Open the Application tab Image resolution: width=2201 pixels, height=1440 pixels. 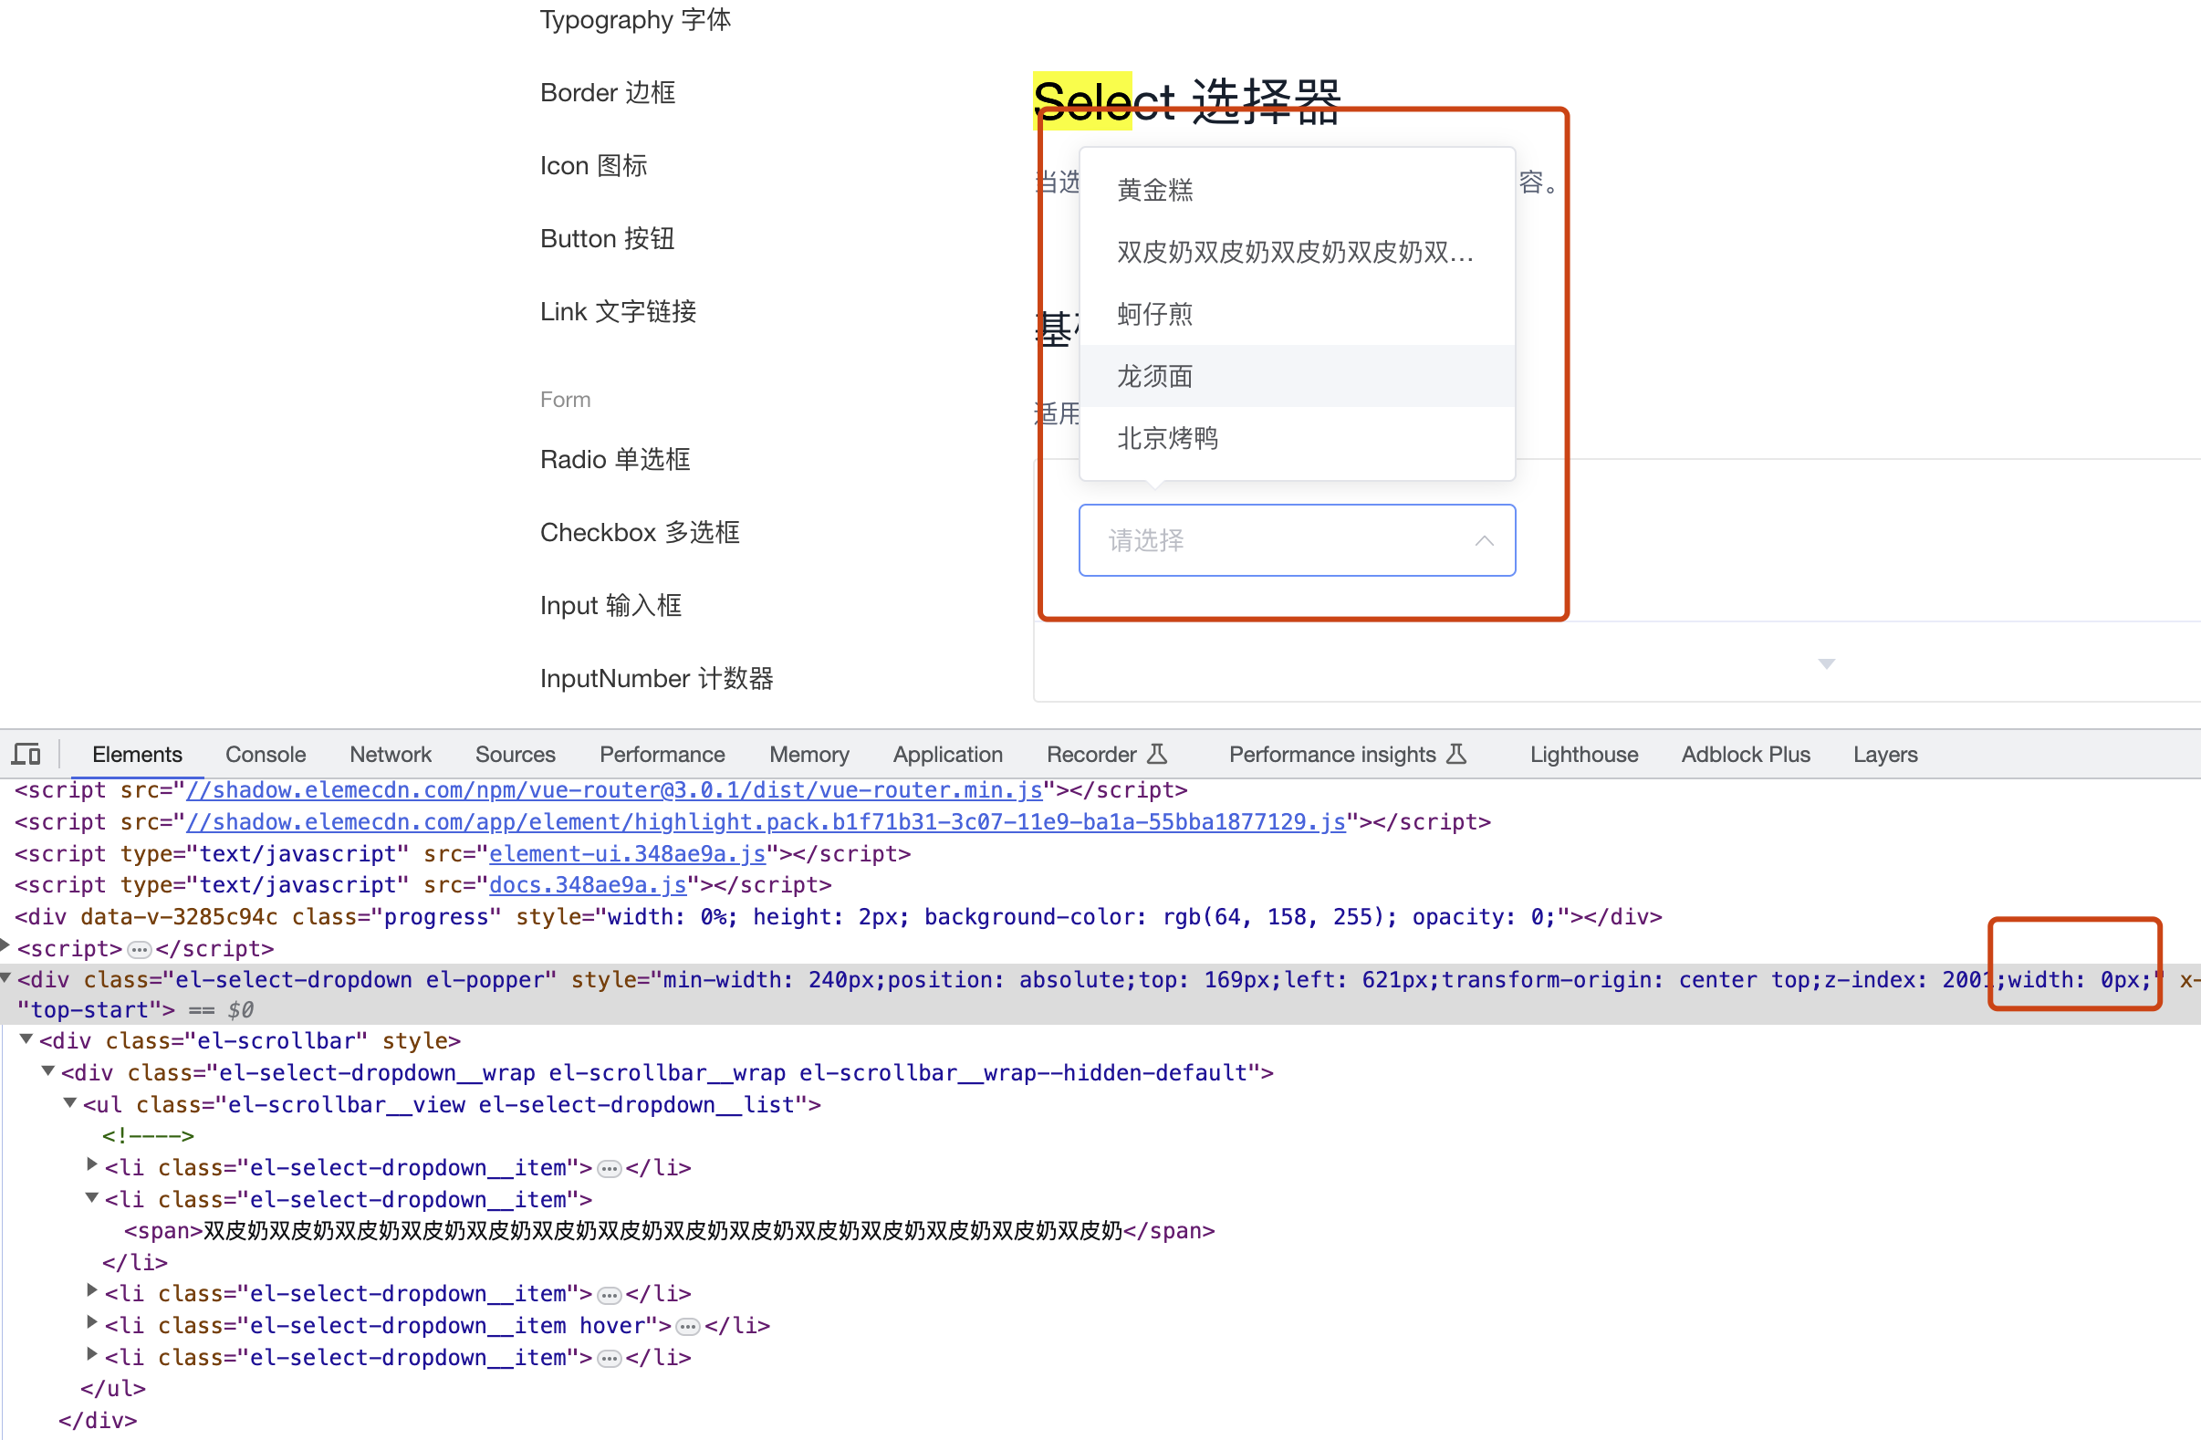[948, 755]
